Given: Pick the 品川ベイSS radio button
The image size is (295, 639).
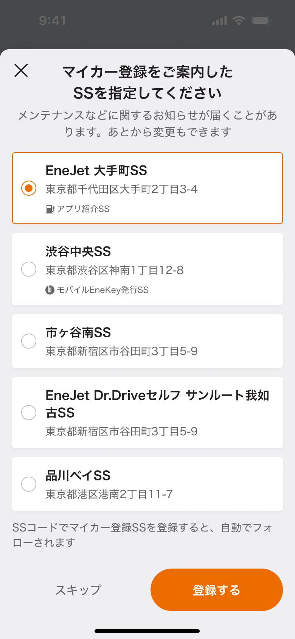Looking at the screenshot, I should click(29, 484).
